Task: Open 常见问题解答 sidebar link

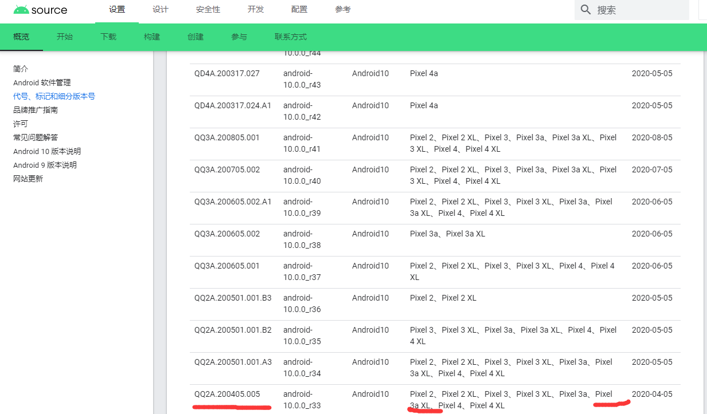Action: pyautogui.click(x=36, y=137)
